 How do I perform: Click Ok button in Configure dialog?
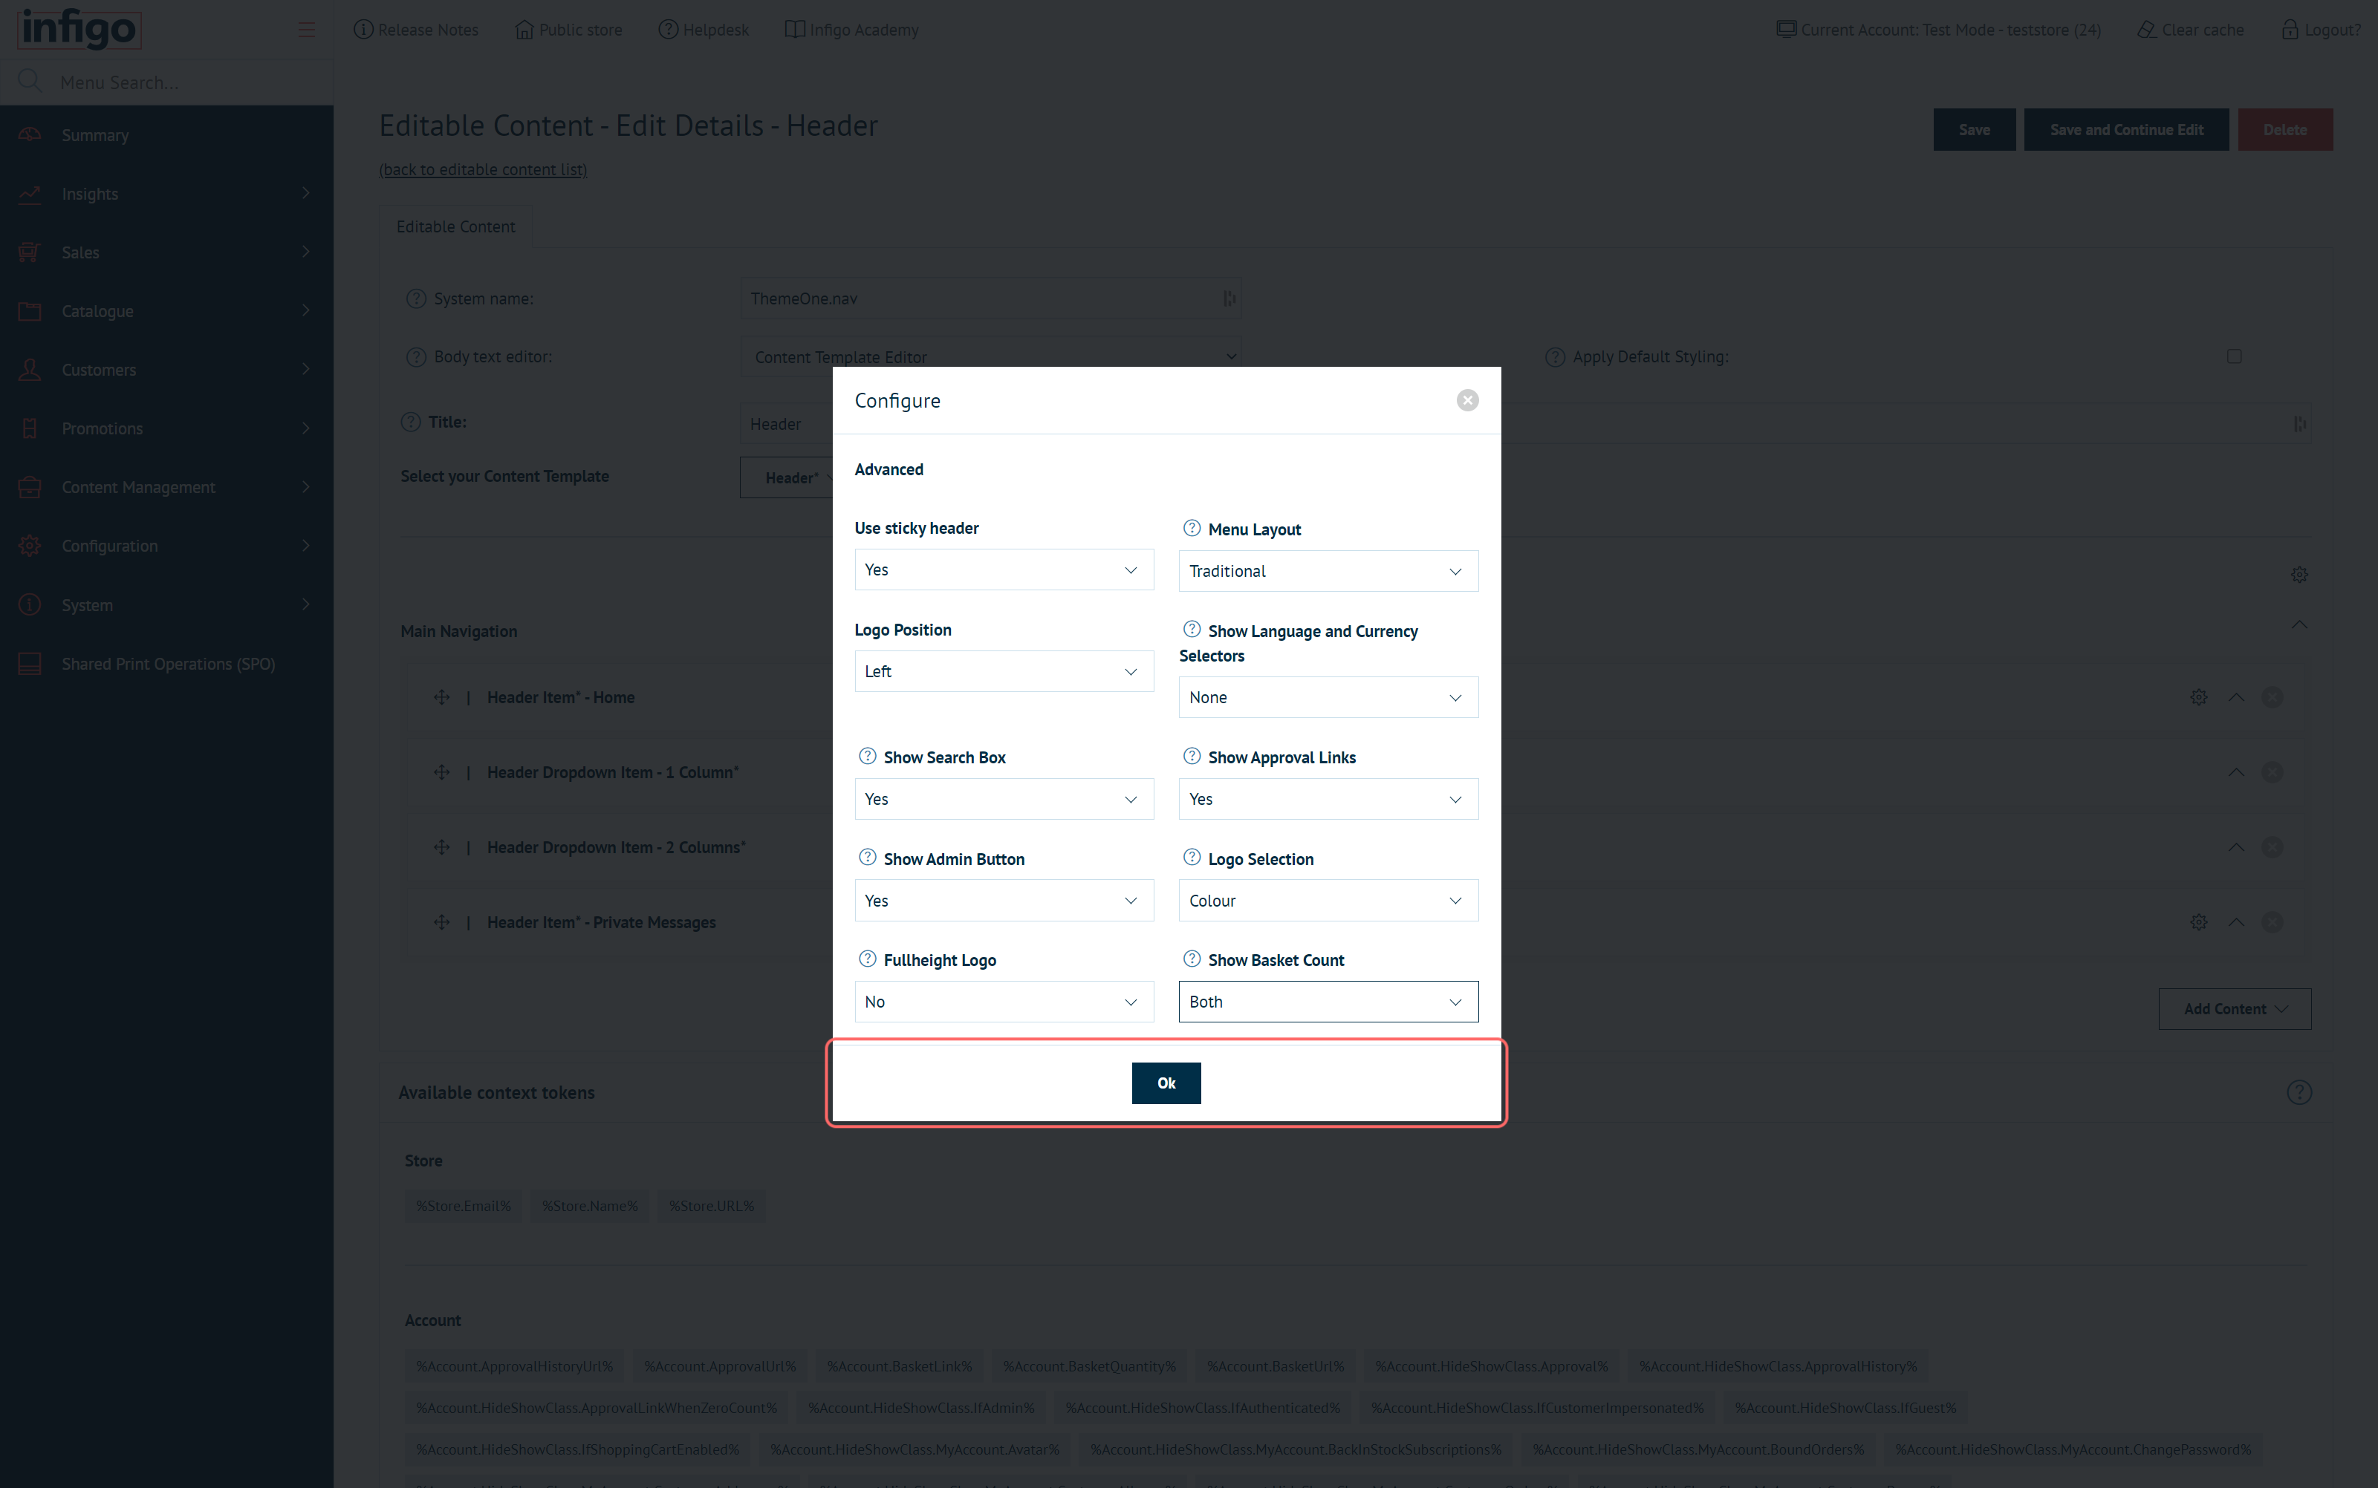tap(1166, 1083)
